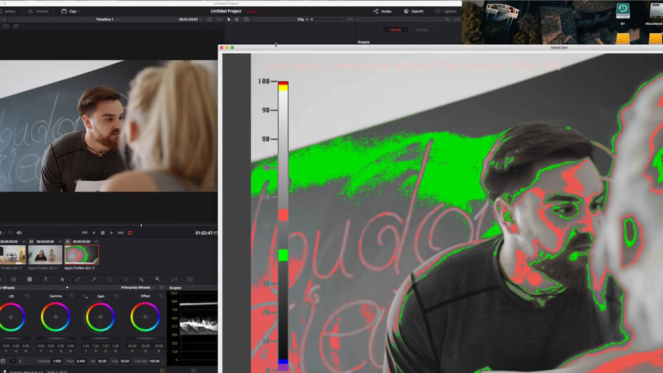The image size is (663, 373).
Task: Expand the Clips dropdown arrow
Action: (x=79, y=12)
